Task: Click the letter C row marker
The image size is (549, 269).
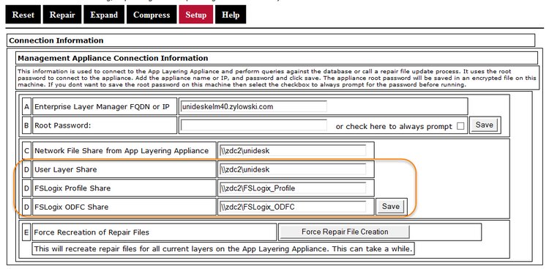Action: (26, 151)
